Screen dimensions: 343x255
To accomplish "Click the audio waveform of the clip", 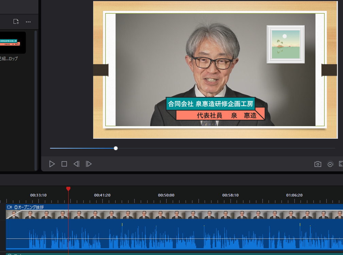I will 170,238.
